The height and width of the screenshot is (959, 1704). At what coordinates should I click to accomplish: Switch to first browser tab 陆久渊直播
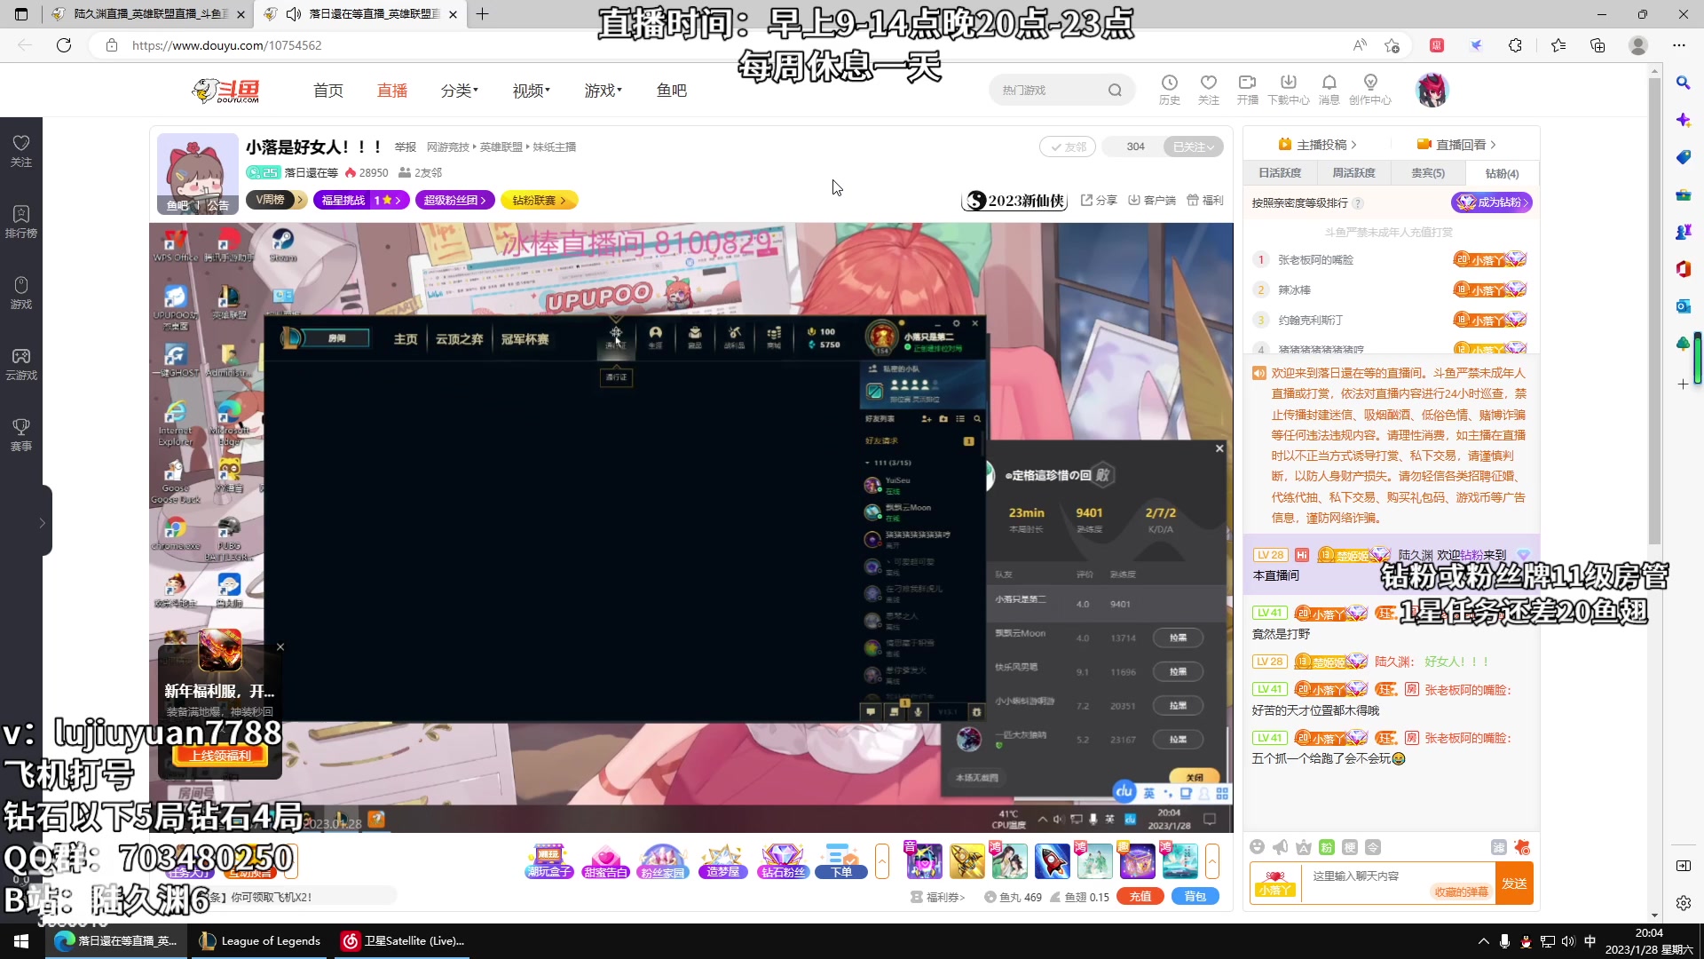click(149, 14)
